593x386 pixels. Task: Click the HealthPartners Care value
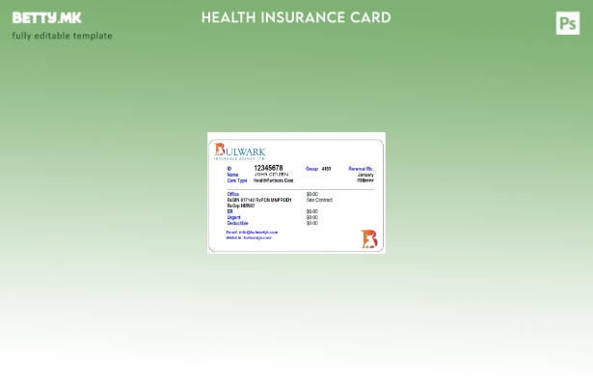click(x=274, y=180)
